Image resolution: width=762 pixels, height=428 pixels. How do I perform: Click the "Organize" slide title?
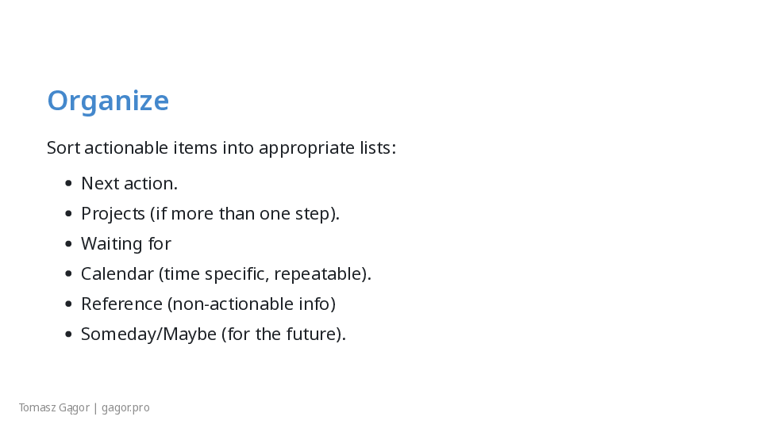[108, 101]
